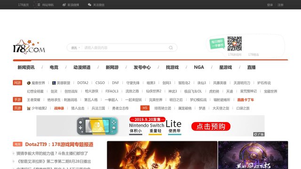301x169 pixels.
Task: Open the 资讯 search type dropdown
Action: point(75,48)
